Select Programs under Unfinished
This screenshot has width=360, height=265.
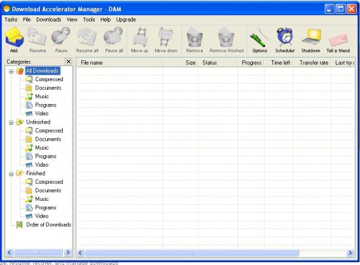coord(46,156)
